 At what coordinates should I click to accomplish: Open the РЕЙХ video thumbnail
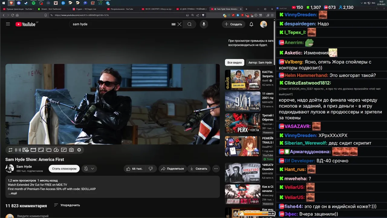pos(242,123)
